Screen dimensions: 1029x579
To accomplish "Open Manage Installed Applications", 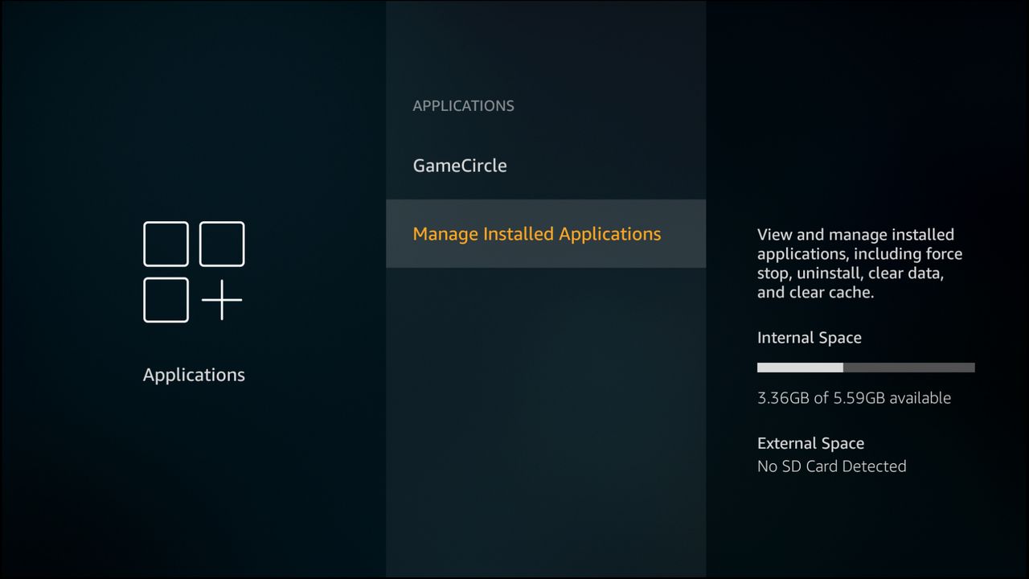I will (x=536, y=233).
